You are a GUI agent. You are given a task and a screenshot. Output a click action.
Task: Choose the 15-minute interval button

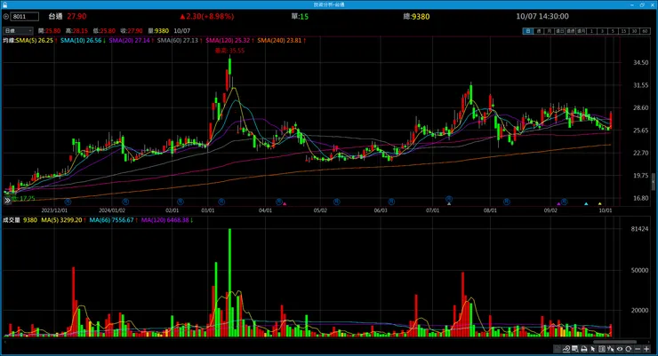tap(624, 31)
